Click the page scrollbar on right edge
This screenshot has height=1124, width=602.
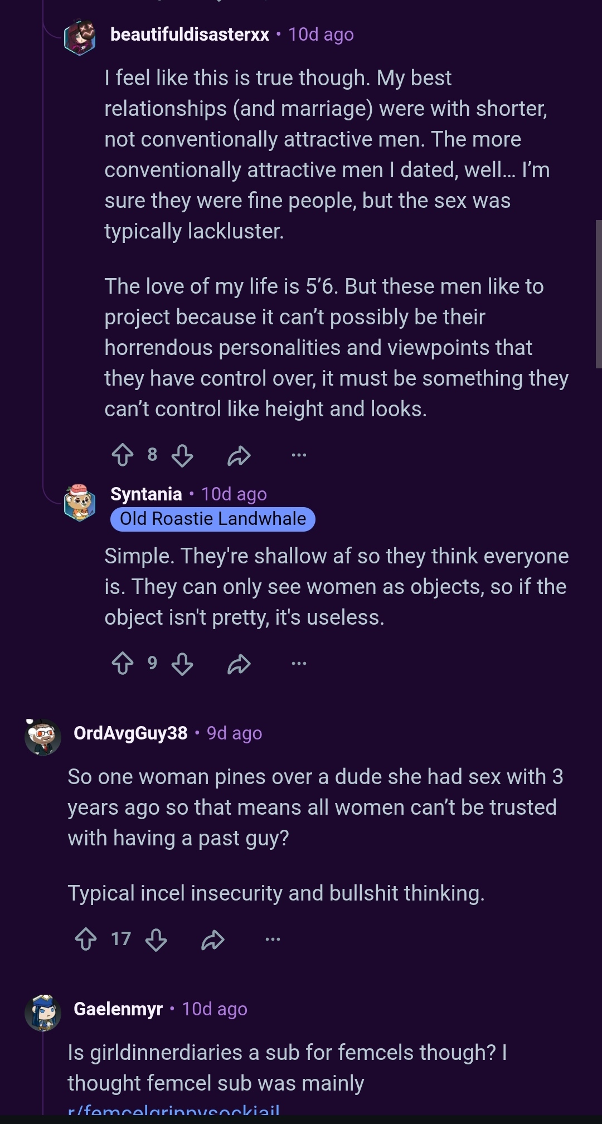tap(599, 294)
